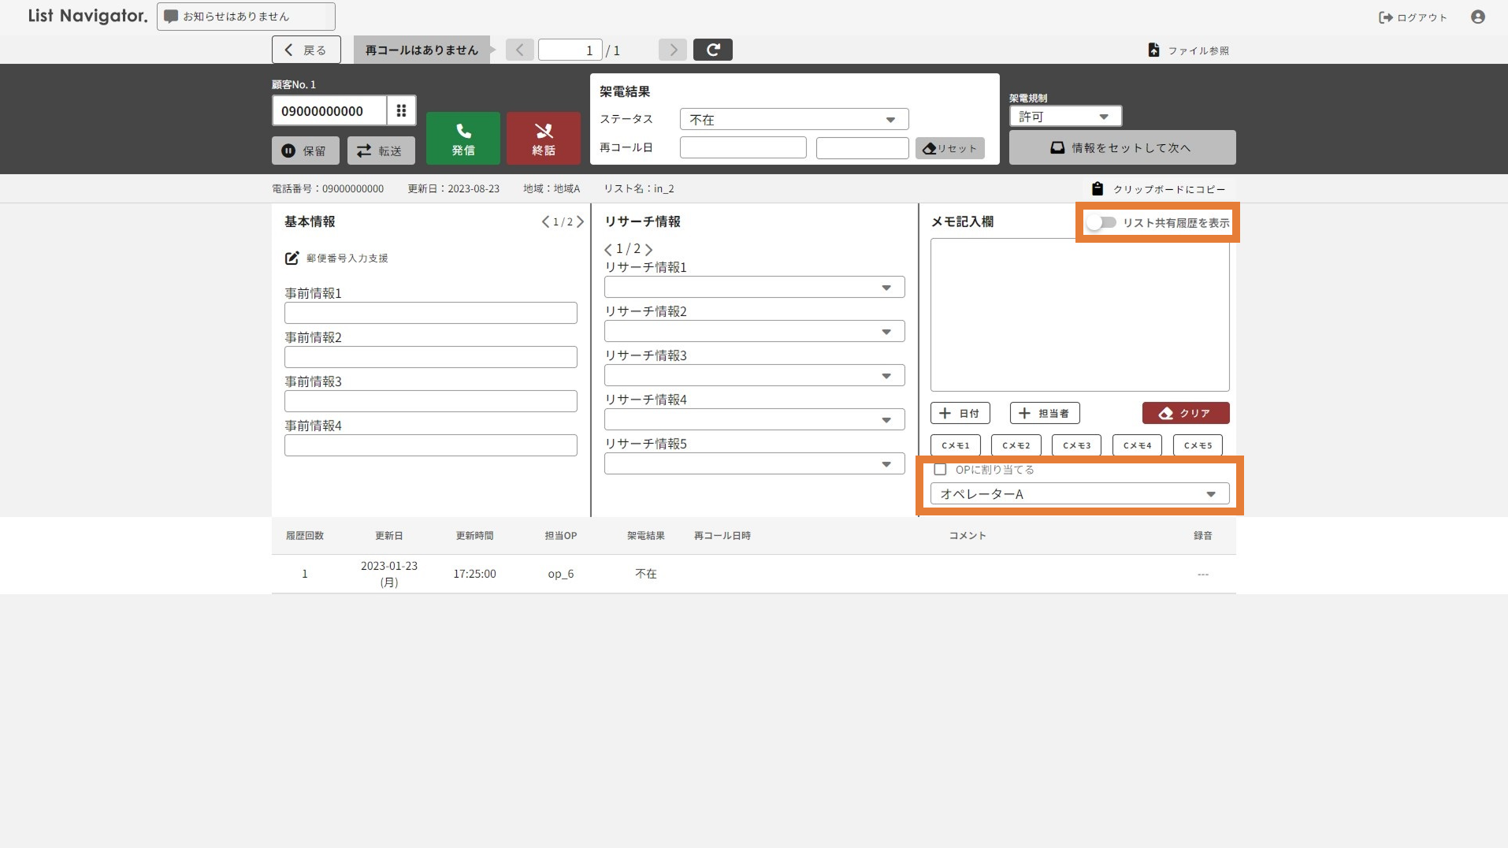
Task: Click the 保留 hold button
Action: pyautogui.click(x=305, y=151)
